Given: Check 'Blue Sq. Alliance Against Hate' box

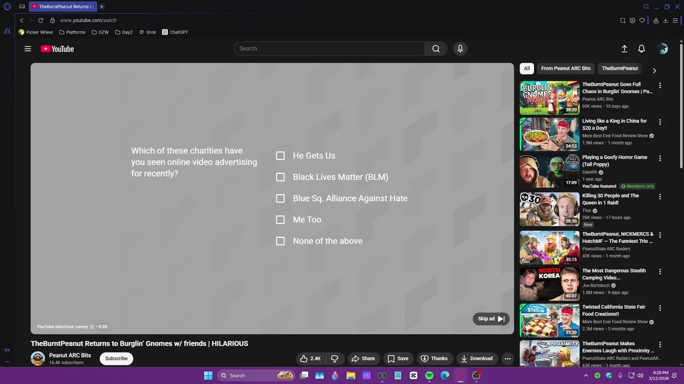Looking at the screenshot, I should (280, 198).
